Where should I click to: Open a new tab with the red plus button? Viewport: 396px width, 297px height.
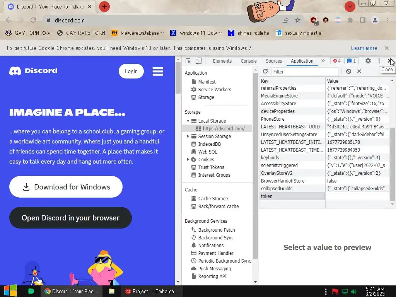click(x=104, y=7)
